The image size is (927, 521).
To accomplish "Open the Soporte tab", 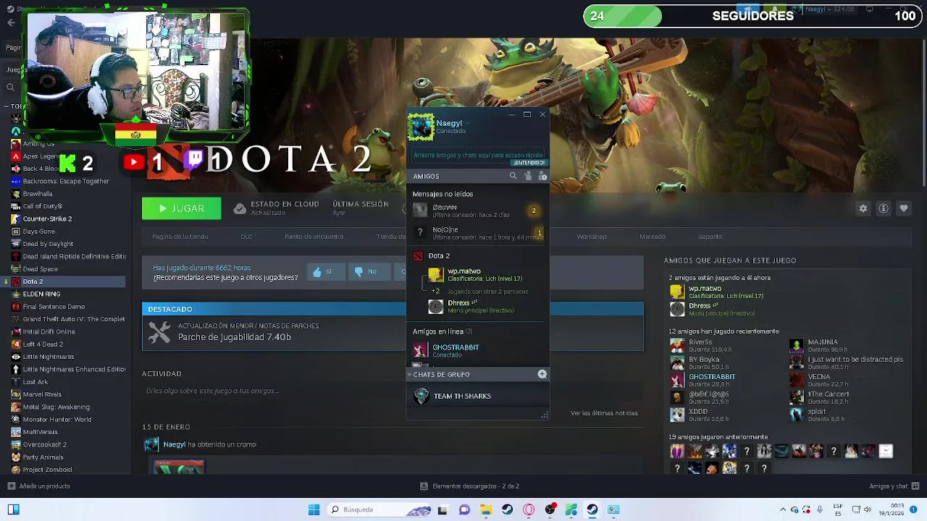I will tap(710, 237).
